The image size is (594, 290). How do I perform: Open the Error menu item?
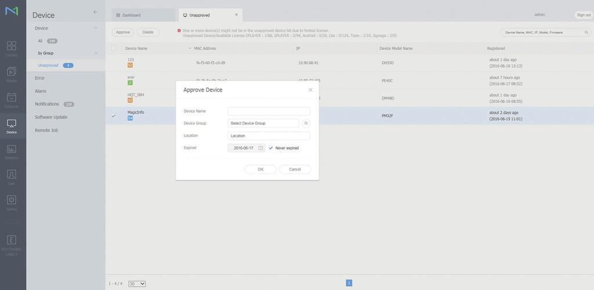click(40, 78)
